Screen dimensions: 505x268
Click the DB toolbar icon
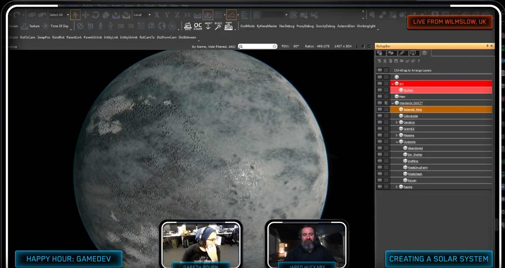click(x=121, y=26)
